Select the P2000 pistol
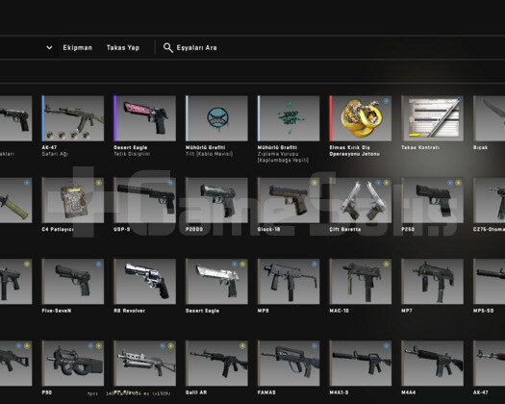 click(x=216, y=200)
